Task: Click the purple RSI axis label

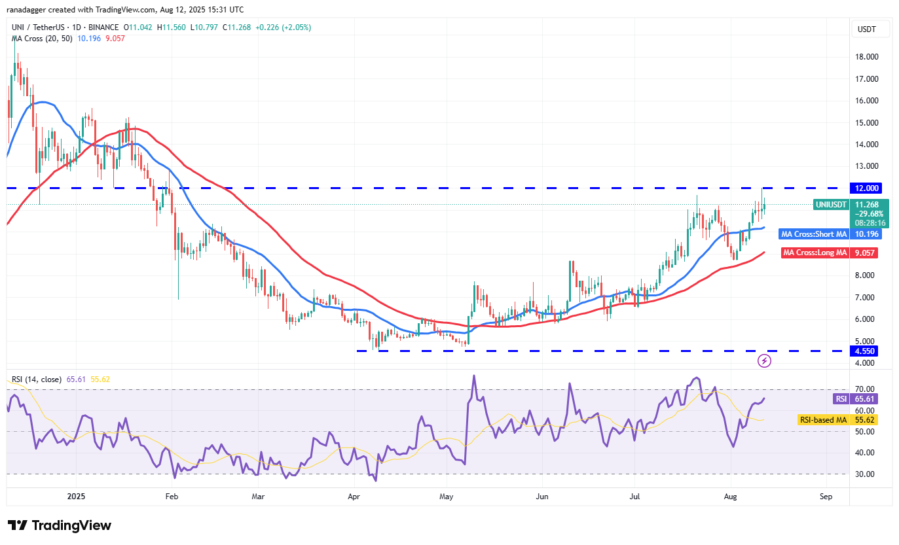Action: (x=839, y=398)
